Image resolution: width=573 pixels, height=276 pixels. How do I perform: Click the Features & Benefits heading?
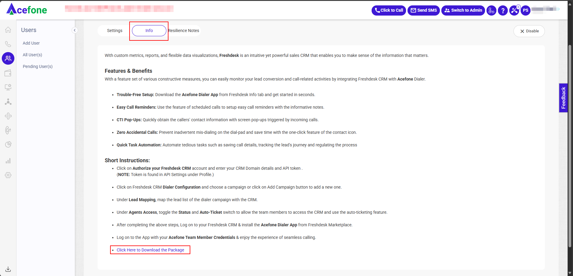(128, 71)
